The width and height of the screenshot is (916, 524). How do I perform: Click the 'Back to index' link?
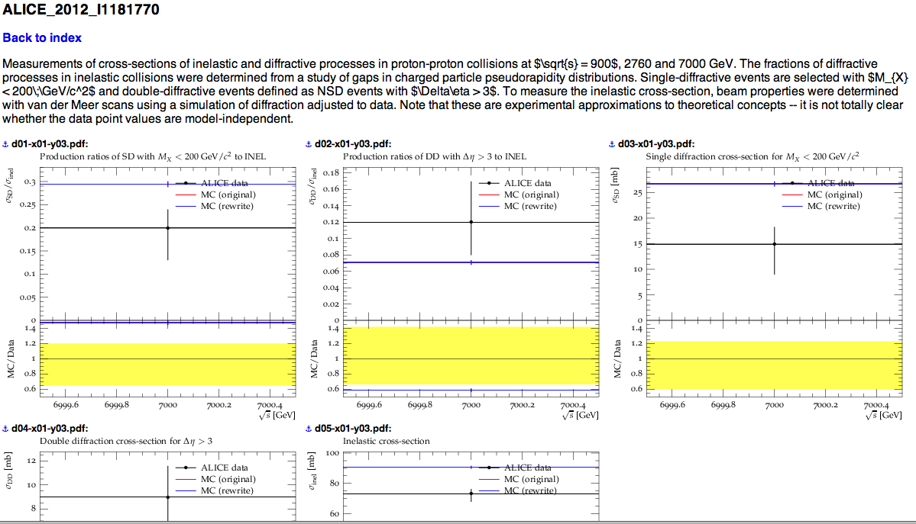tap(42, 38)
